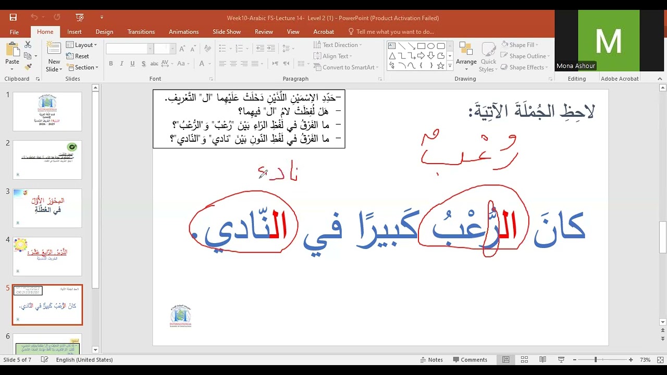Image resolution: width=667 pixels, height=375 pixels.
Task: Select the Rectangle shape in shapes gallery
Action: [x=421, y=46]
